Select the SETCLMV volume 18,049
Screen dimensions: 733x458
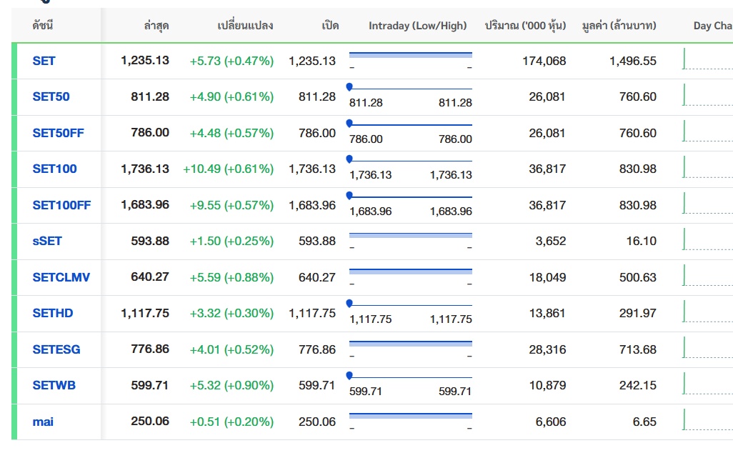(547, 278)
